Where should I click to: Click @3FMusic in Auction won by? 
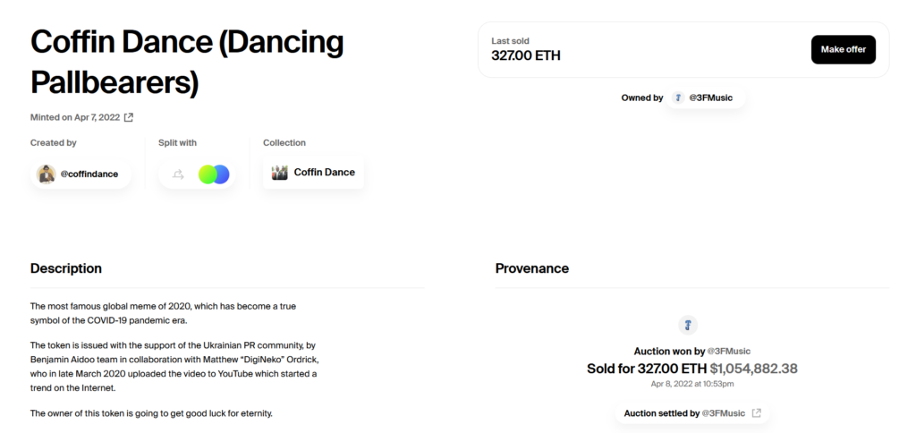coord(728,352)
